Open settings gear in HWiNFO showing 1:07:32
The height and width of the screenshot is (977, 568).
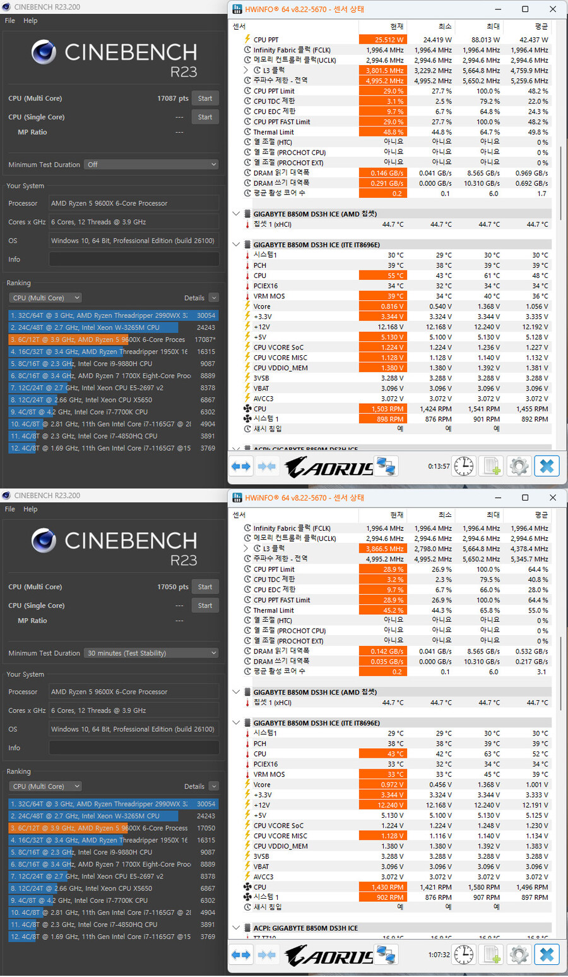click(x=519, y=955)
